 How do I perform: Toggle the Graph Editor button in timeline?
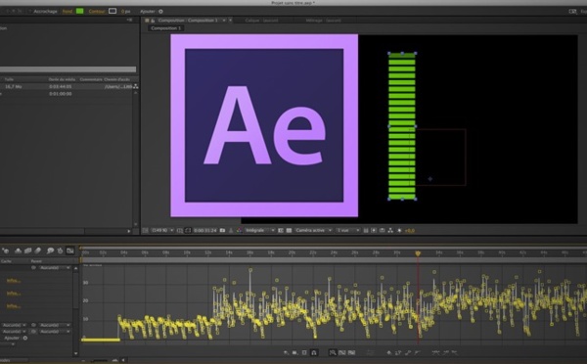point(70,250)
